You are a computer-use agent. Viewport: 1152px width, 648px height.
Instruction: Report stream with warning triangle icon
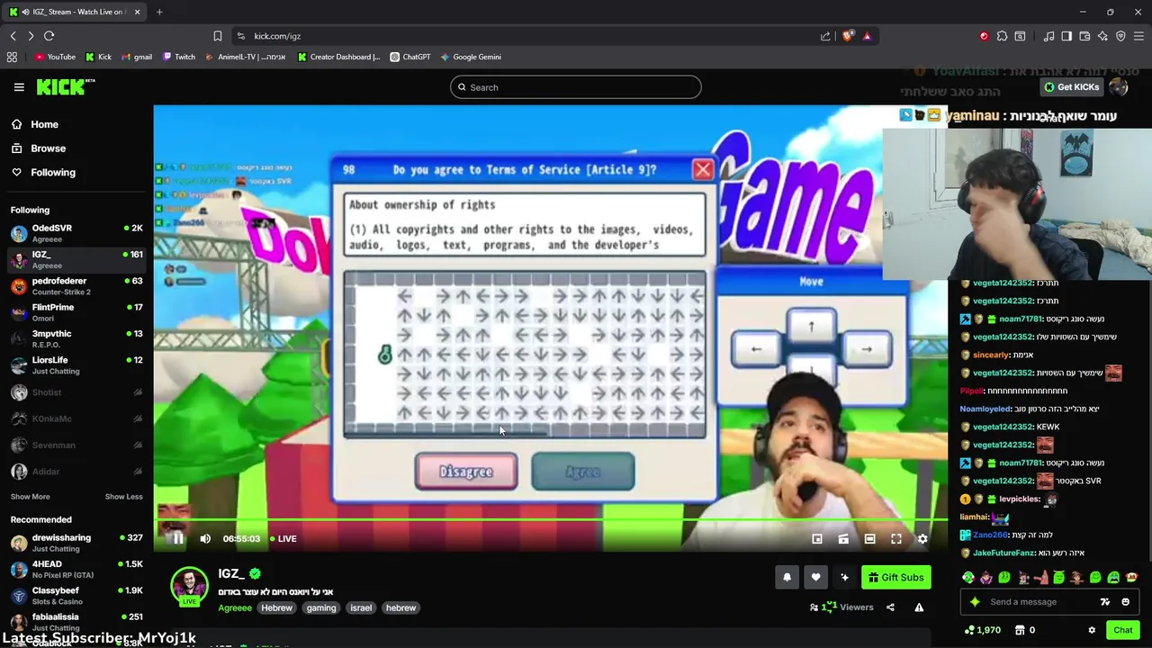pyautogui.click(x=919, y=607)
